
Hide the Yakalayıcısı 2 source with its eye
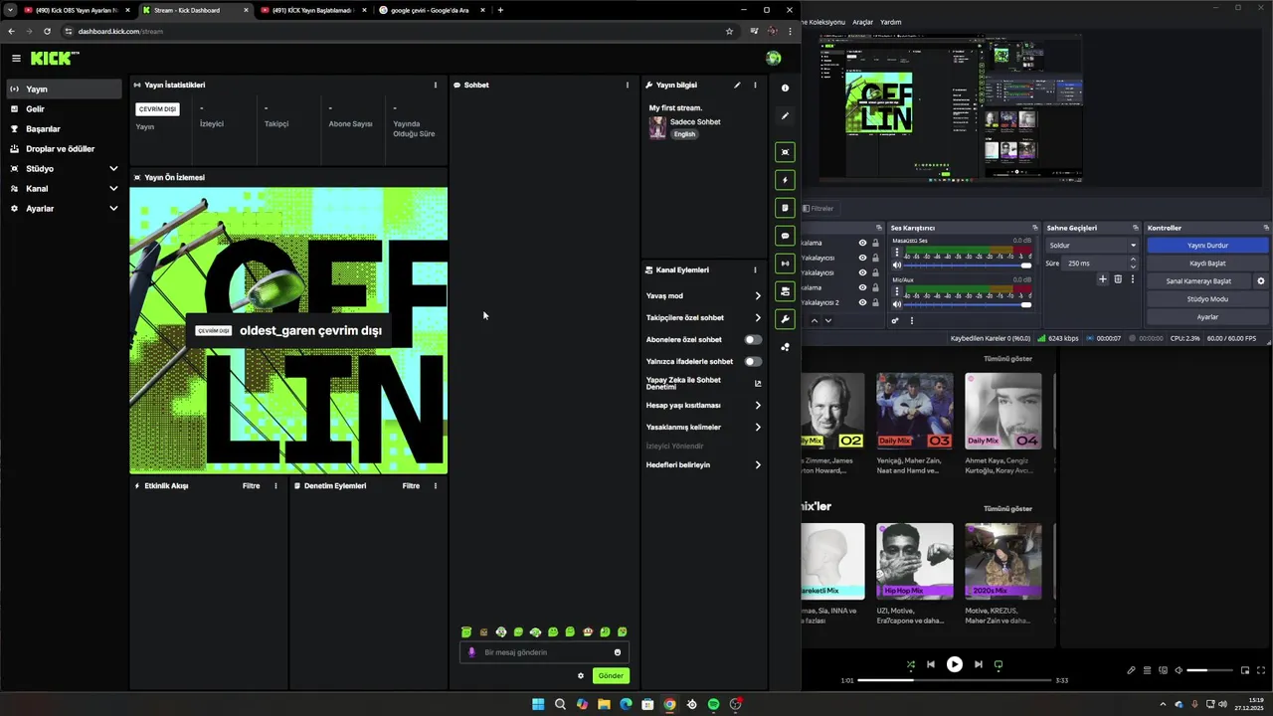(x=862, y=302)
